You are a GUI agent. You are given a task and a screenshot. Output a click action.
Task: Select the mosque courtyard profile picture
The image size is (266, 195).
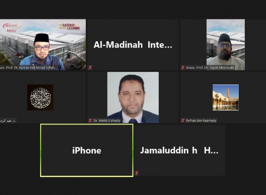(x=226, y=97)
